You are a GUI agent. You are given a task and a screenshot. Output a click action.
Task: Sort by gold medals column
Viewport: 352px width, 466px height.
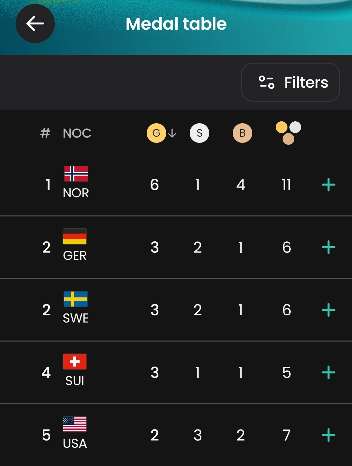pos(156,133)
